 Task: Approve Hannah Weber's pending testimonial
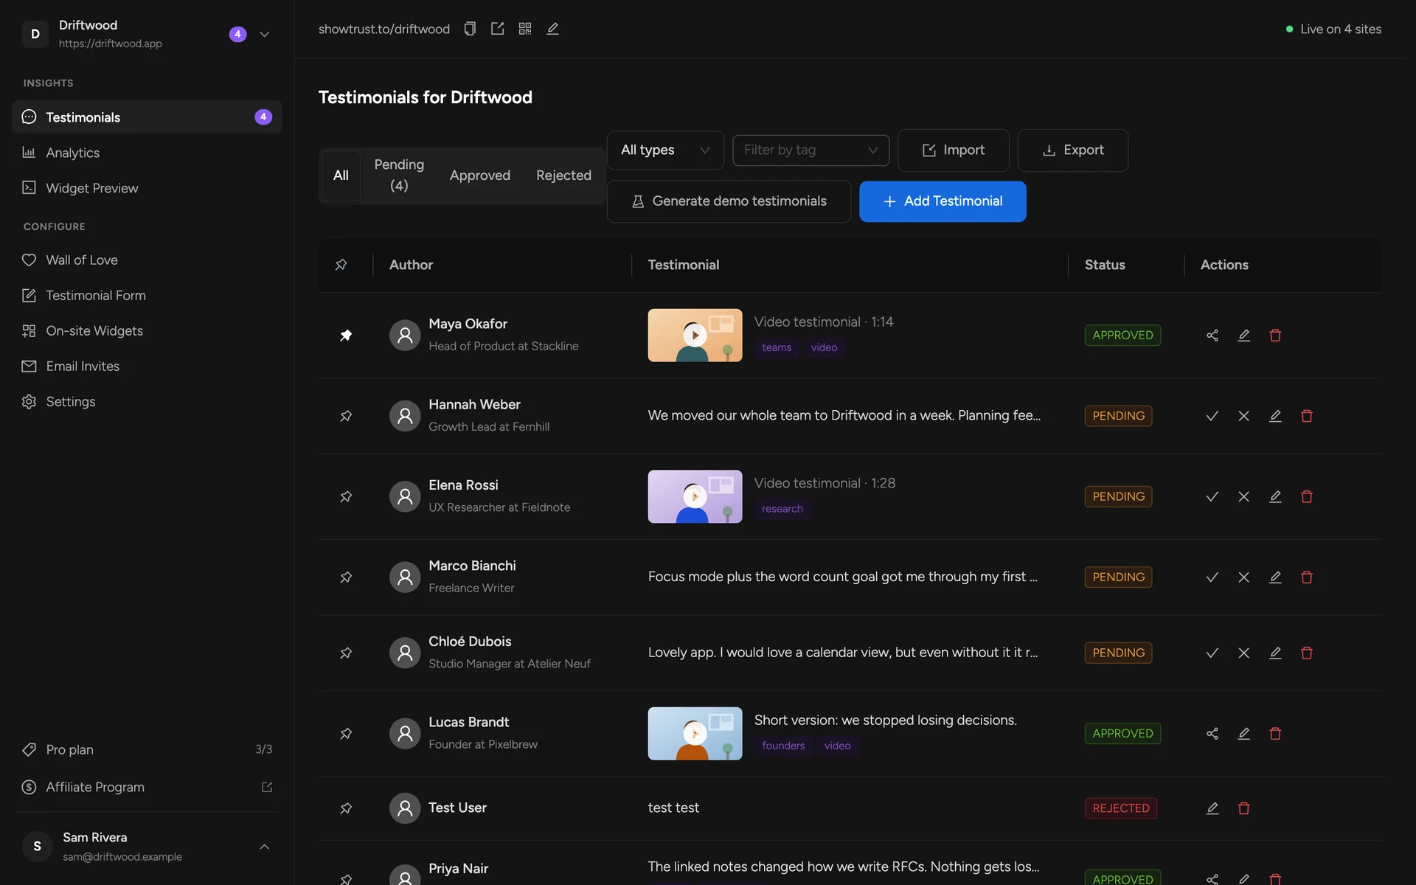[x=1212, y=416]
